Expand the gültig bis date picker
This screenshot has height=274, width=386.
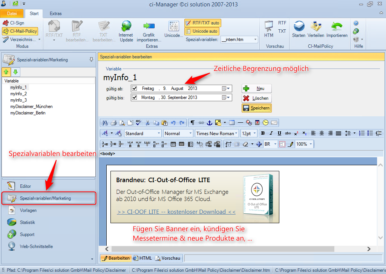click(228, 97)
